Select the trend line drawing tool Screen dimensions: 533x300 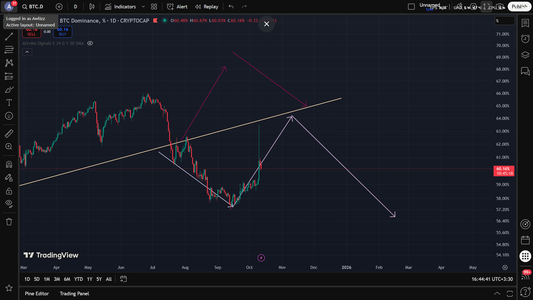pos(9,36)
